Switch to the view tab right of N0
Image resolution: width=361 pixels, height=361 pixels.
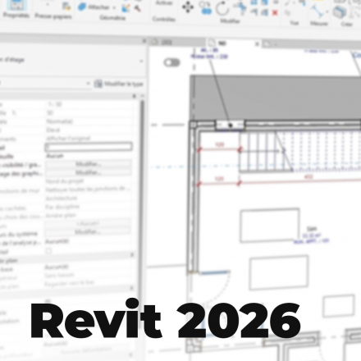pyautogui.click(x=271, y=43)
